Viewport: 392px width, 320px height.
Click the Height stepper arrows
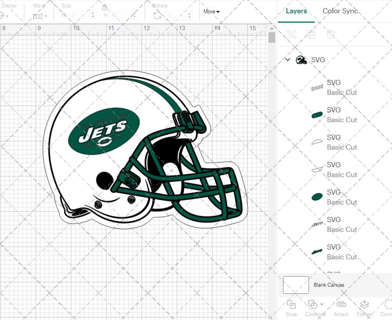[x=134, y=15]
